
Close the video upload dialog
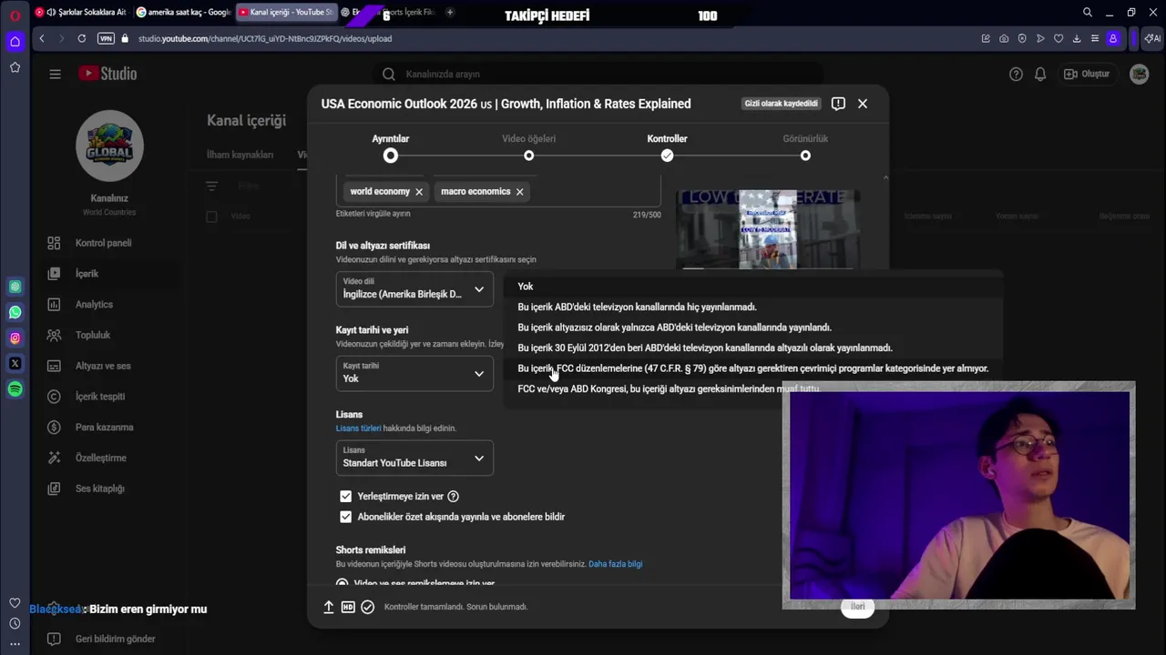tap(863, 104)
